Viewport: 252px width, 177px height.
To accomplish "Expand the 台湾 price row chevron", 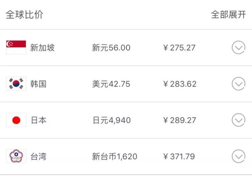I will 238,156.
